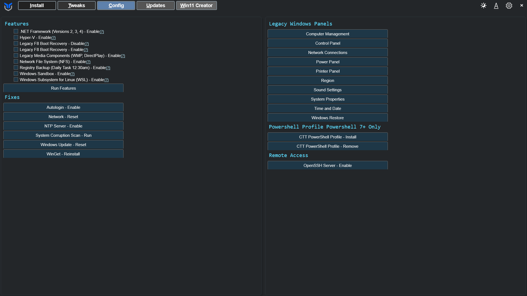Open the Power Panel
Viewport: 527px width, 296px height.
[x=328, y=62]
